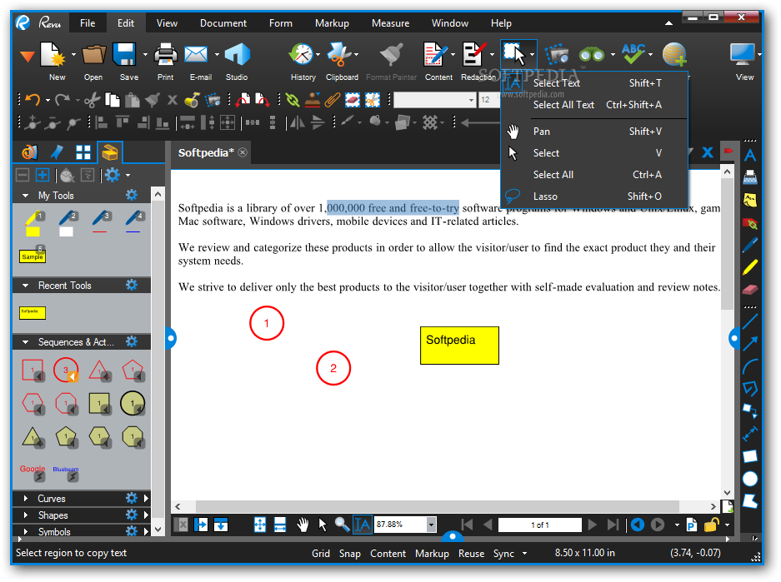Click the previous view blue arrow button
The image size is (781, 582).
click(x=638, y=525)
